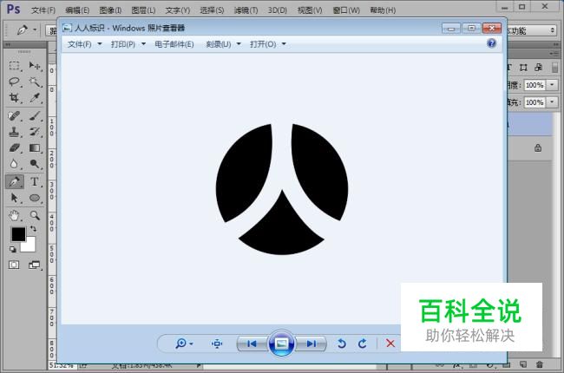This screenshot has height=373, width=564.
Task: Select the Eyedropper tool
Action: tap(35, 97)
